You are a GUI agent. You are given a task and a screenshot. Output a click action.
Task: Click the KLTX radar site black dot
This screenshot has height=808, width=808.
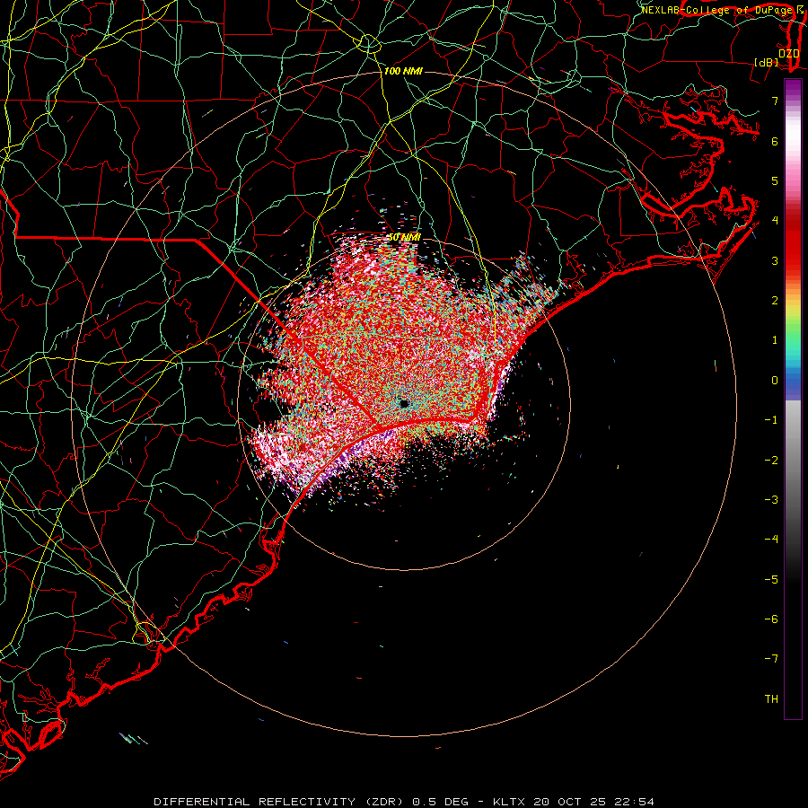pos(404,403)
